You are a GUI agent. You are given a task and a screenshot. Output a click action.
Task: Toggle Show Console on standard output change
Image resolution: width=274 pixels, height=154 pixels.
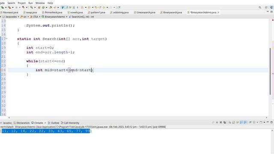pyautogui.click(x=241, y=122)
